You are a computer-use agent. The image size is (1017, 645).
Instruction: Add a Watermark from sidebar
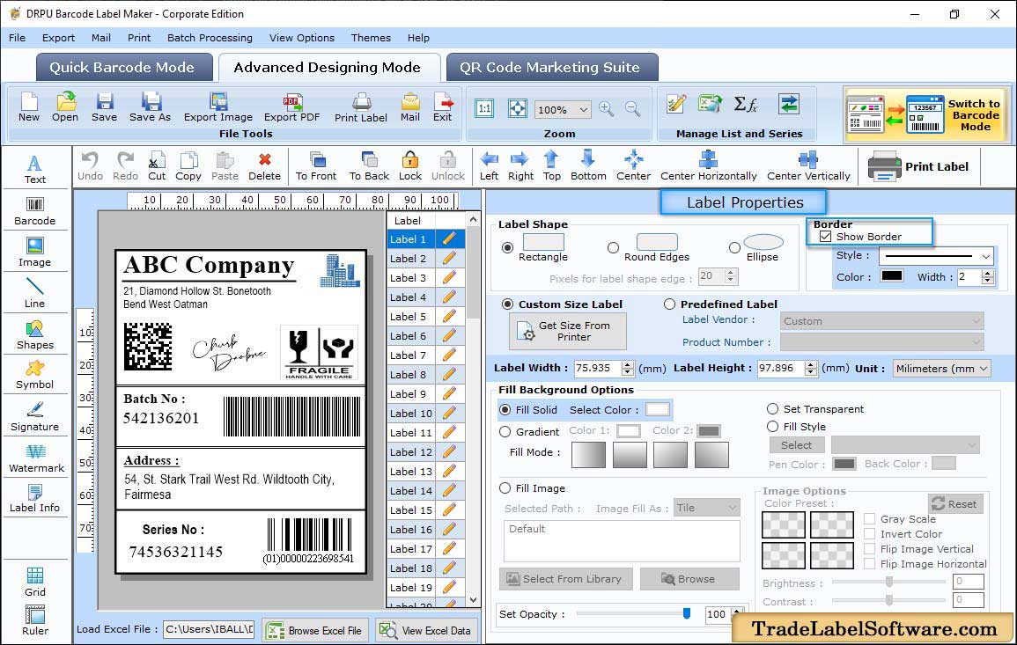(x=36, y=458)
